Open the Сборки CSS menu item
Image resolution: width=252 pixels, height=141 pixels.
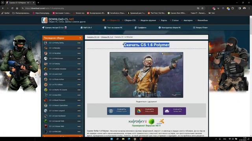(x=130, y=20)
